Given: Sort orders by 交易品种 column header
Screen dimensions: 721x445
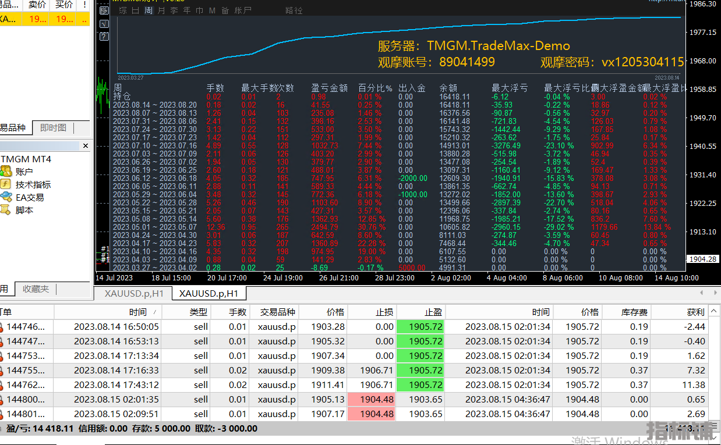Looking at the screenshot, I should (274, 312).
